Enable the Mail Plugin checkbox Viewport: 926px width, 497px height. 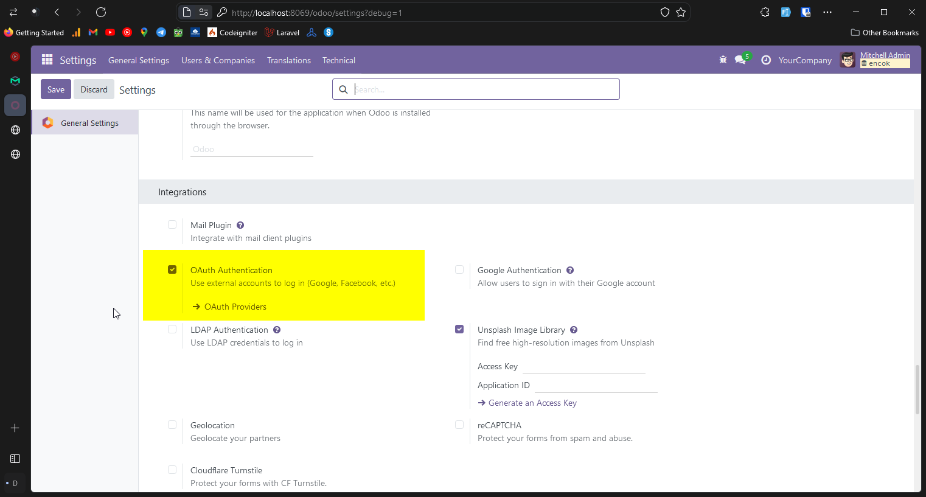coord(172,224)
